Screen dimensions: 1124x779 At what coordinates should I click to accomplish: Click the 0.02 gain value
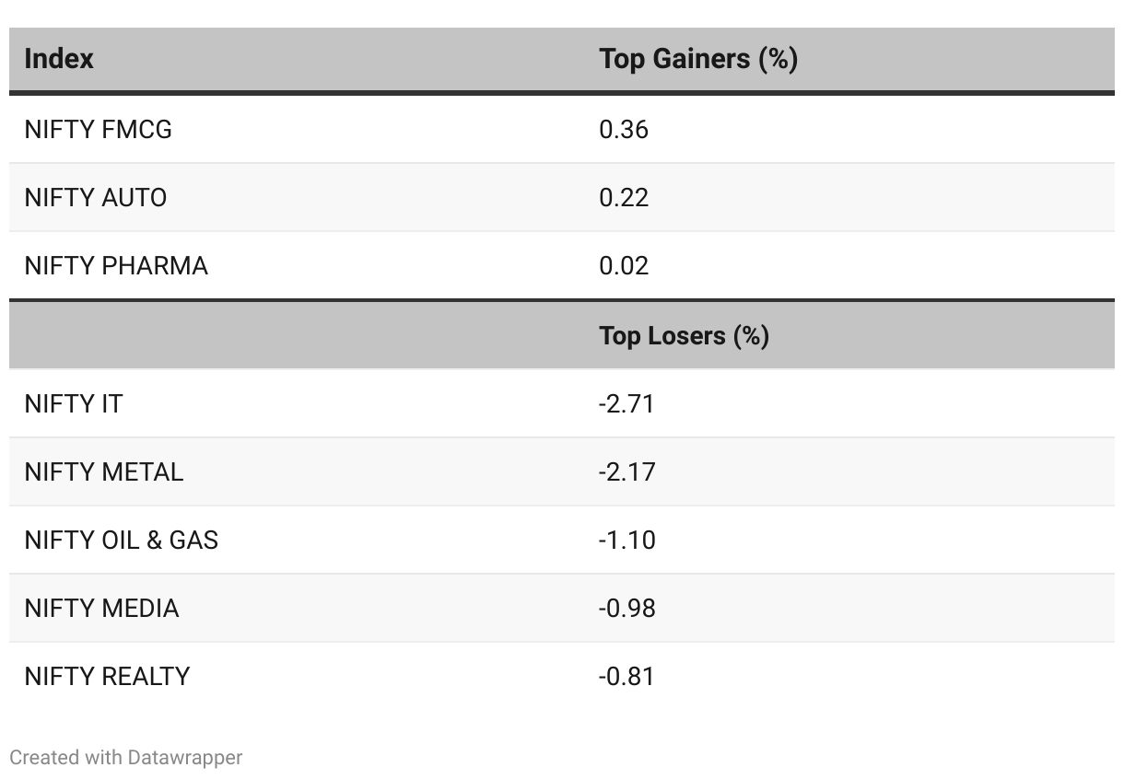coord(624,266)
